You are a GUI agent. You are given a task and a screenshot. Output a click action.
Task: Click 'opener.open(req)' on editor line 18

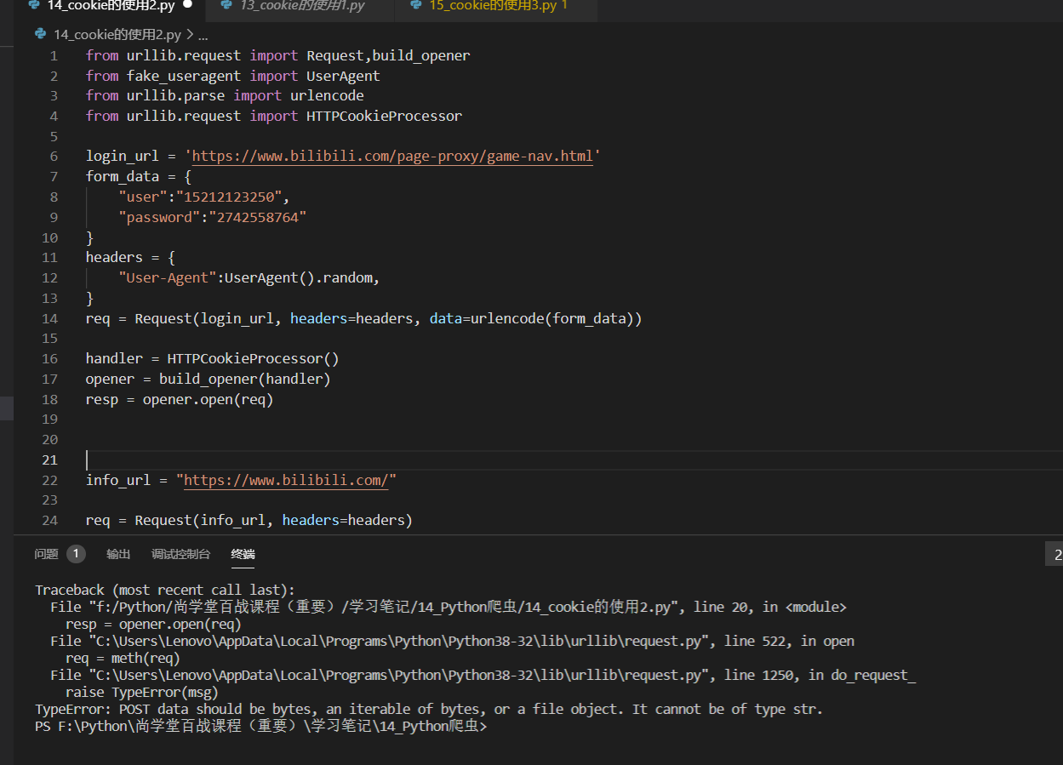pos(208,400)
